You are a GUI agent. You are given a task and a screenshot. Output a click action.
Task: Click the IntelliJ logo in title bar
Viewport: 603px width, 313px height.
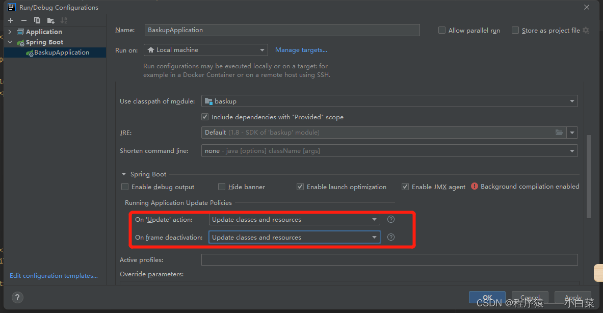(12, 7)
